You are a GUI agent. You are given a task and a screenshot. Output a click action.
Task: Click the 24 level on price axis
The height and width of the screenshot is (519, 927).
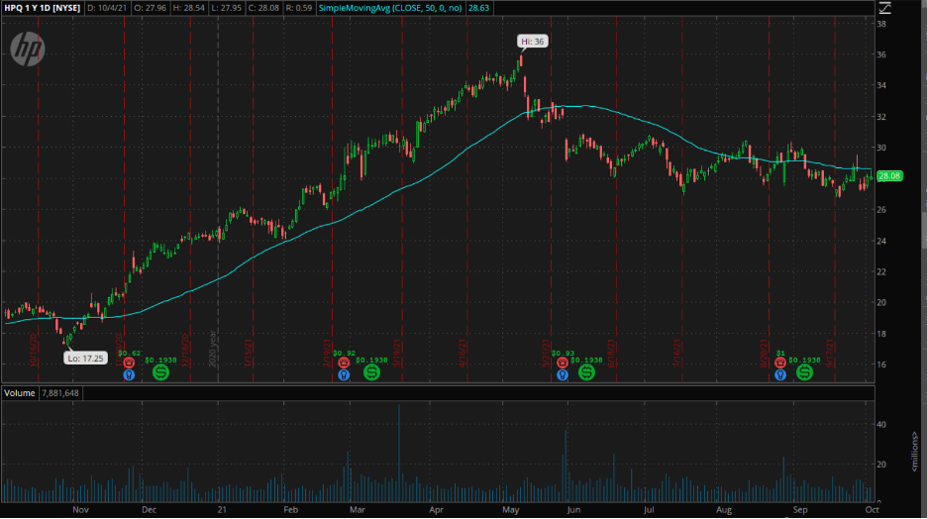(x=881, y=241)
